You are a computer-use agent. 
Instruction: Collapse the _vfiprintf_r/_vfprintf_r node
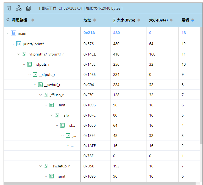(x=18, y=54)
